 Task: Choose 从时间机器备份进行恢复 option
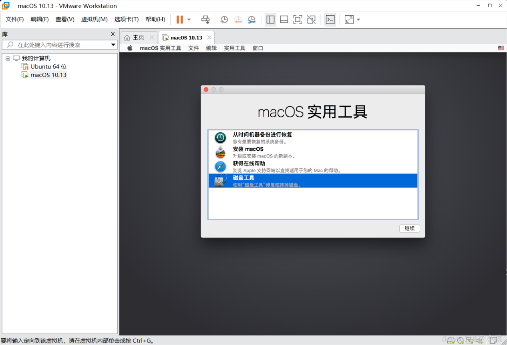262,135
